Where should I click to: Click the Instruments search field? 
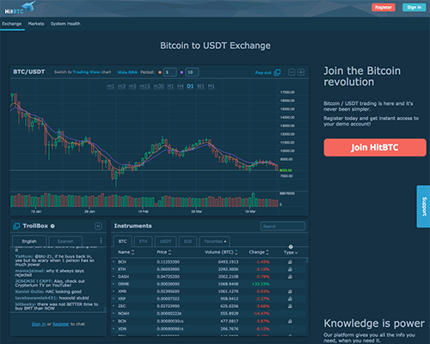tap(282, 226)
